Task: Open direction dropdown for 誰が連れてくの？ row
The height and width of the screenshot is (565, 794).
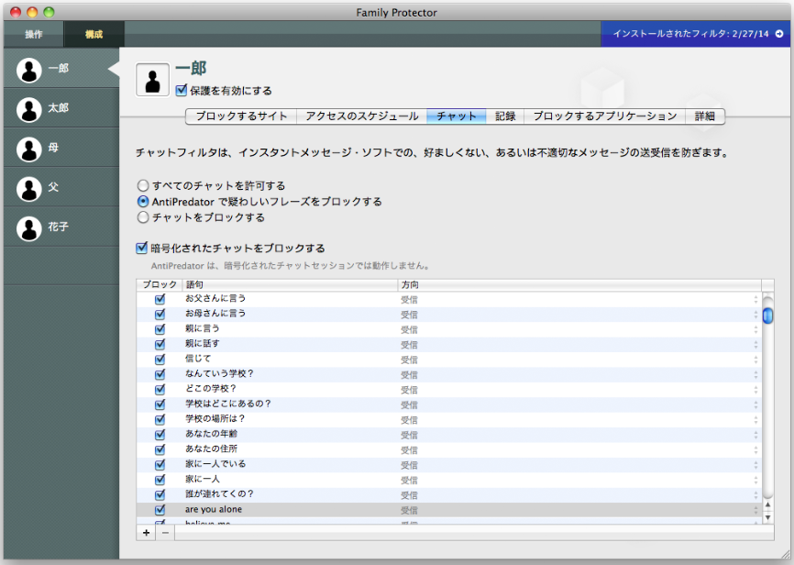Action: click(x=755, y=495)
